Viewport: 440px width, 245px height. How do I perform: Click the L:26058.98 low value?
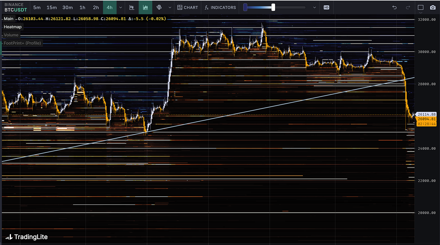point(86,19)
